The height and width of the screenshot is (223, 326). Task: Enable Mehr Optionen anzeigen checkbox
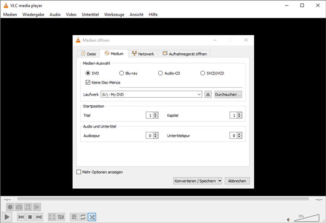pyautogui.click(x=79, y=172)
